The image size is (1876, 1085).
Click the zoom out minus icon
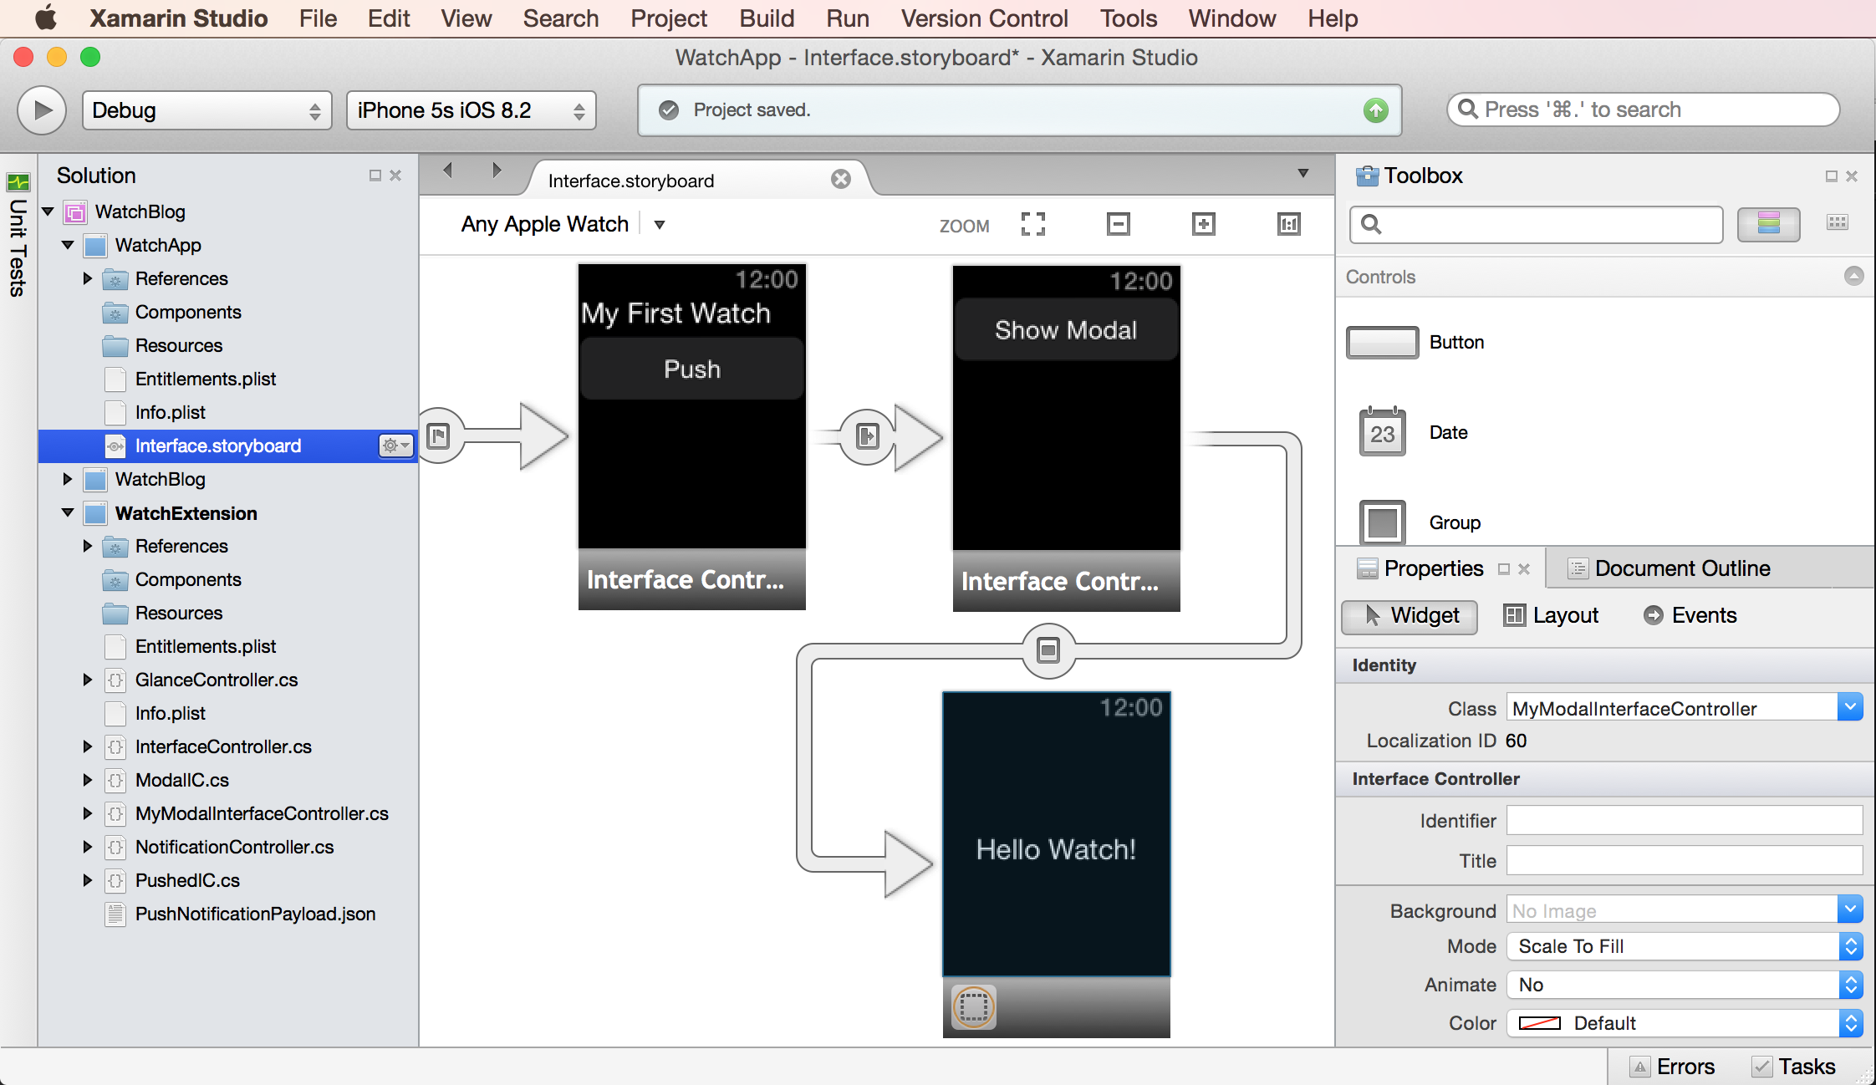tap(1118, 224)
